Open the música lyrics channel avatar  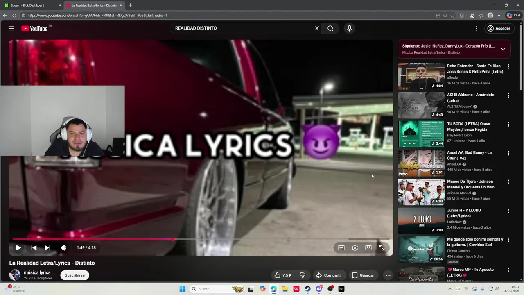[x=15, y=275]
